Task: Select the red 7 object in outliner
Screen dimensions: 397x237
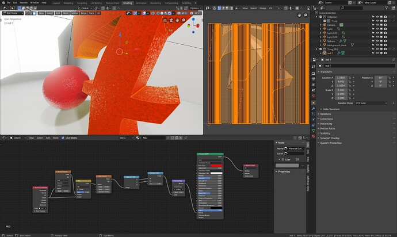Action: [330, 53]
